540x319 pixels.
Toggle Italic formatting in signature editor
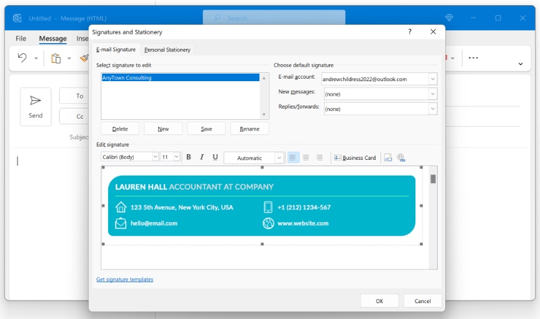[202, 157]
